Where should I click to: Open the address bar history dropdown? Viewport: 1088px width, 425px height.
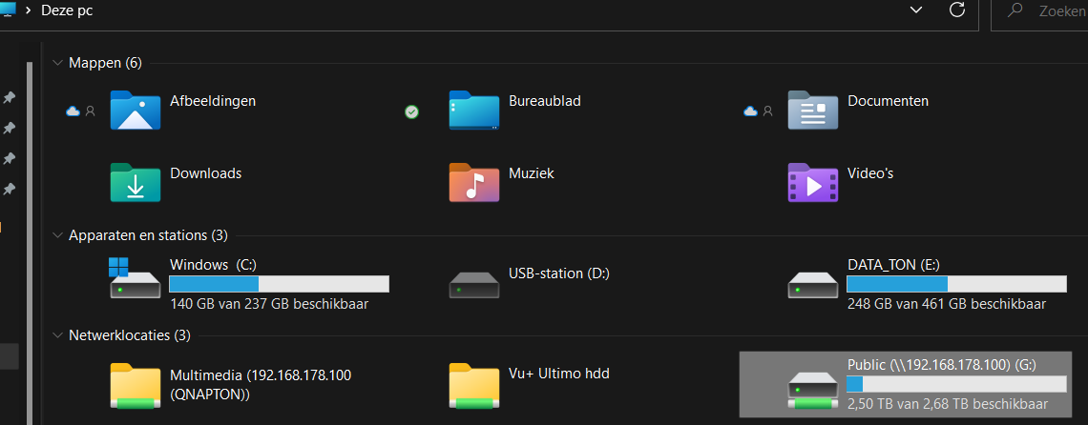tap(916, 10)
